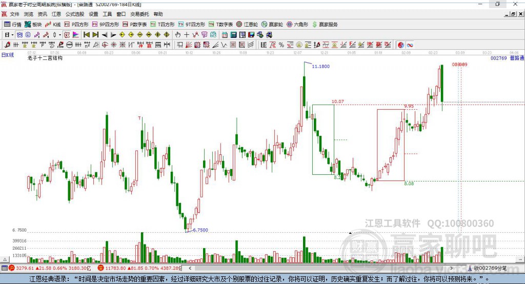Open the 设置 menu
The height and width of the screenshot is (284, 525).
93,14
